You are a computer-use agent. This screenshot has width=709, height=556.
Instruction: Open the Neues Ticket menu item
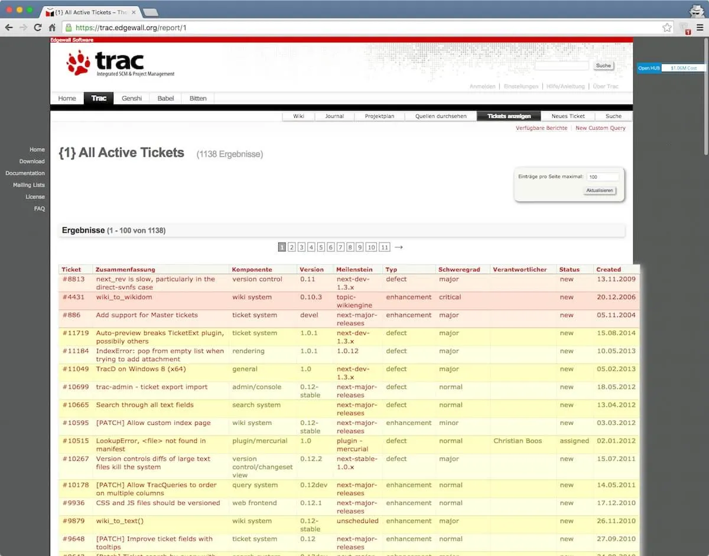(568, 116)
